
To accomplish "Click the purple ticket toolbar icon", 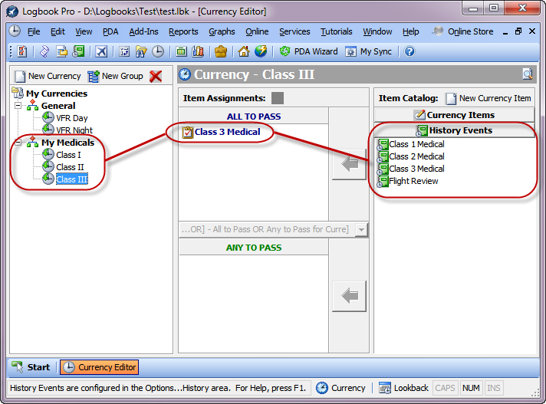I will [x=44, y=51].
